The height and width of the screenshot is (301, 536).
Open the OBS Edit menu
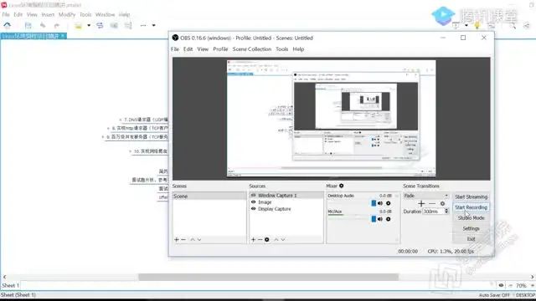pyautogui.click(x=188, y=49)
